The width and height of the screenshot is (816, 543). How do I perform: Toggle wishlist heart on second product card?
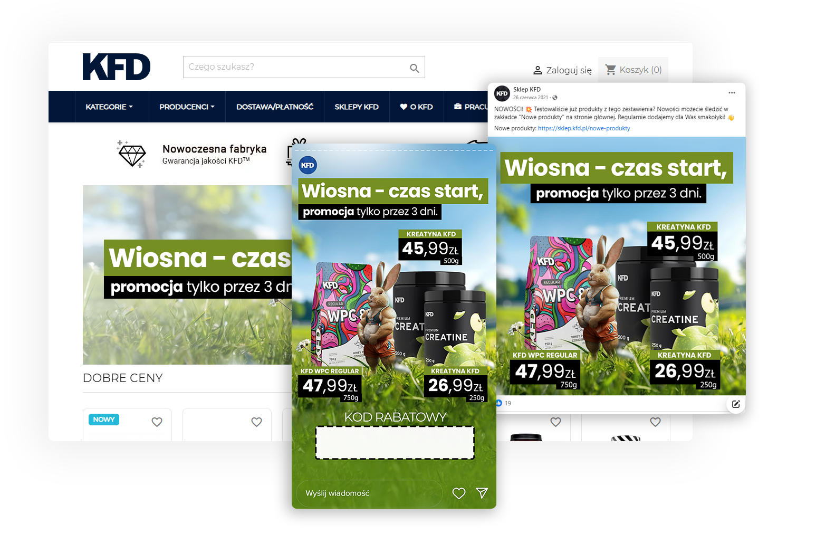[256, 422]
